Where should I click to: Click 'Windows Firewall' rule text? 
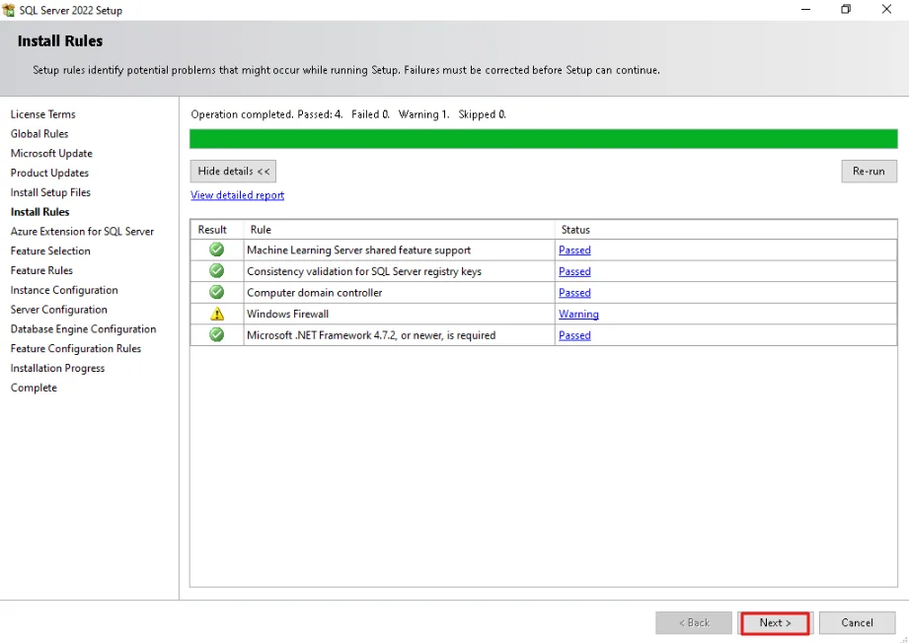point(287,314)
